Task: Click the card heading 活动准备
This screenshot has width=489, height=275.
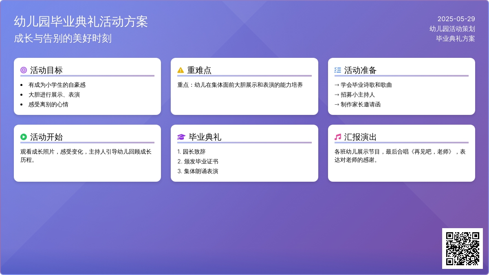Action: pyautogui.click(x=361, y=70)
